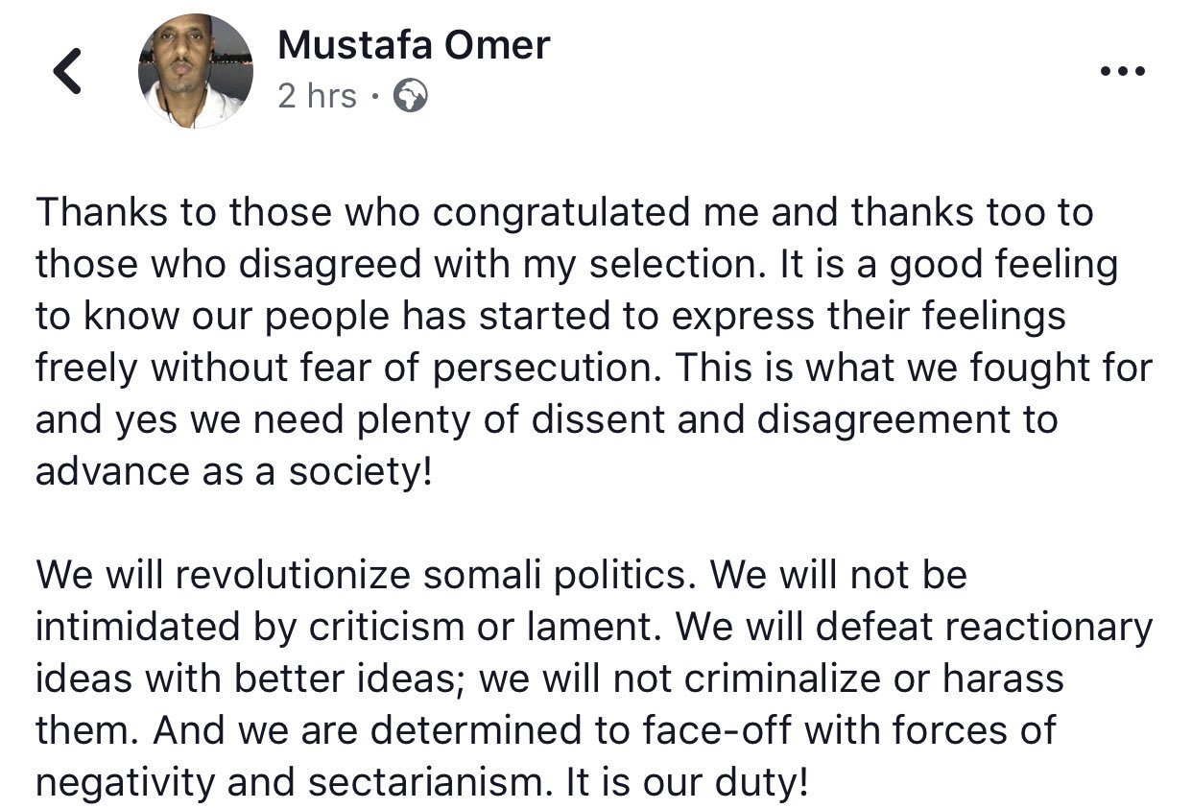Image resolution: width=1192 pixels, height=809 pixels.
Task: Click the line 'advance as a society!'
Action: [234, 472]
